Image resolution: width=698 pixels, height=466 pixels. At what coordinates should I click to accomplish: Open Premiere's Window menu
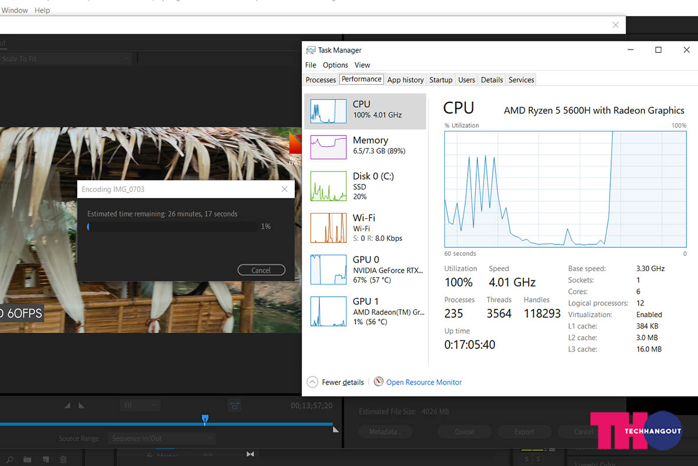[x=15, y=10]
